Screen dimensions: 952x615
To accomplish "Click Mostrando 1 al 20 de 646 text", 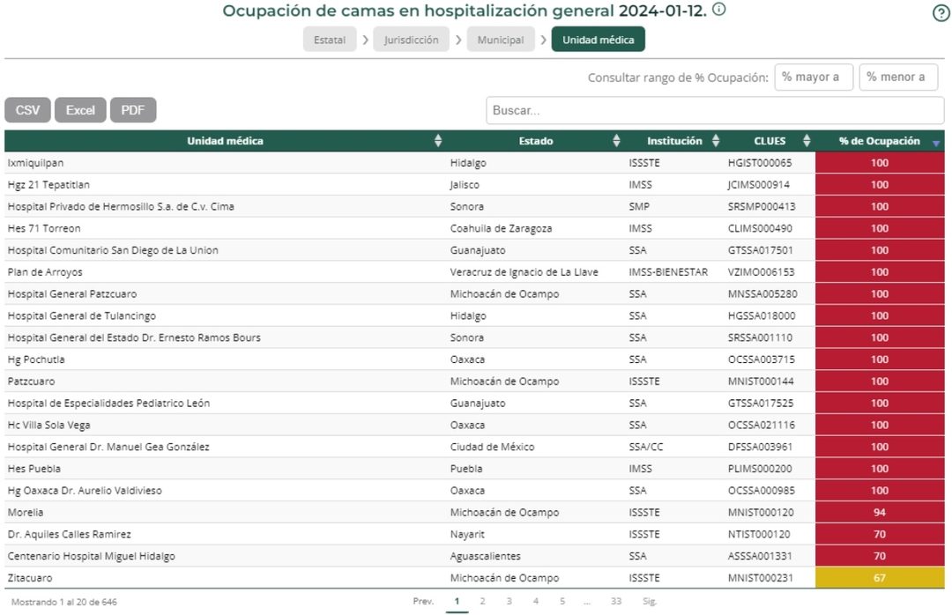I will pos(63,602).
